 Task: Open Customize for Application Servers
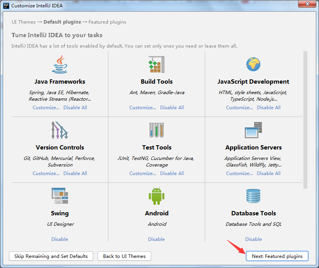(x=240, y=174)
